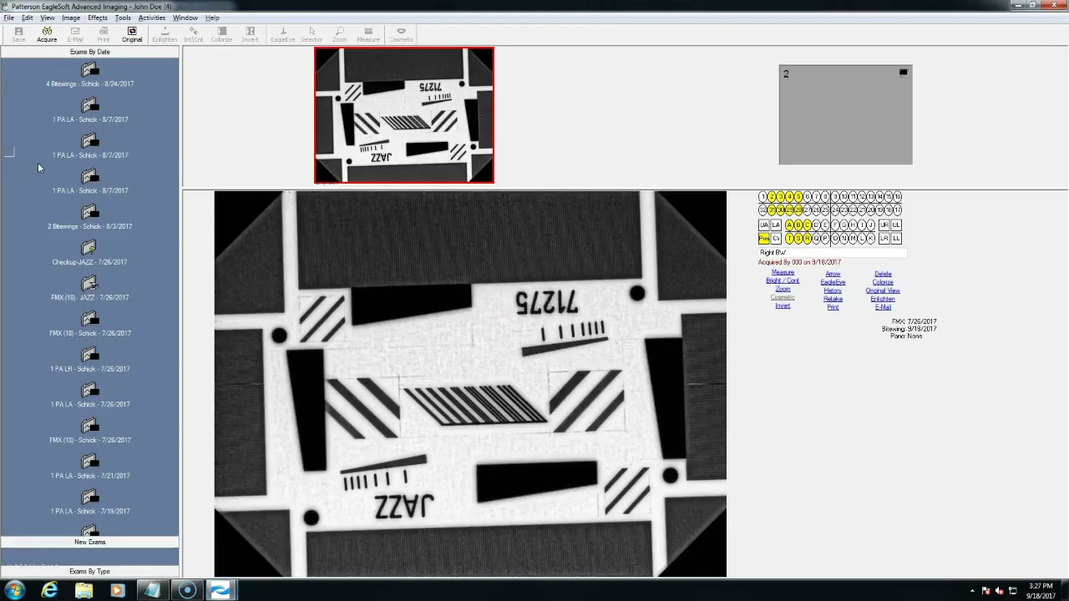1069x601 pixels.
Task: Open the Activities menu
Action: click(152, 18)
